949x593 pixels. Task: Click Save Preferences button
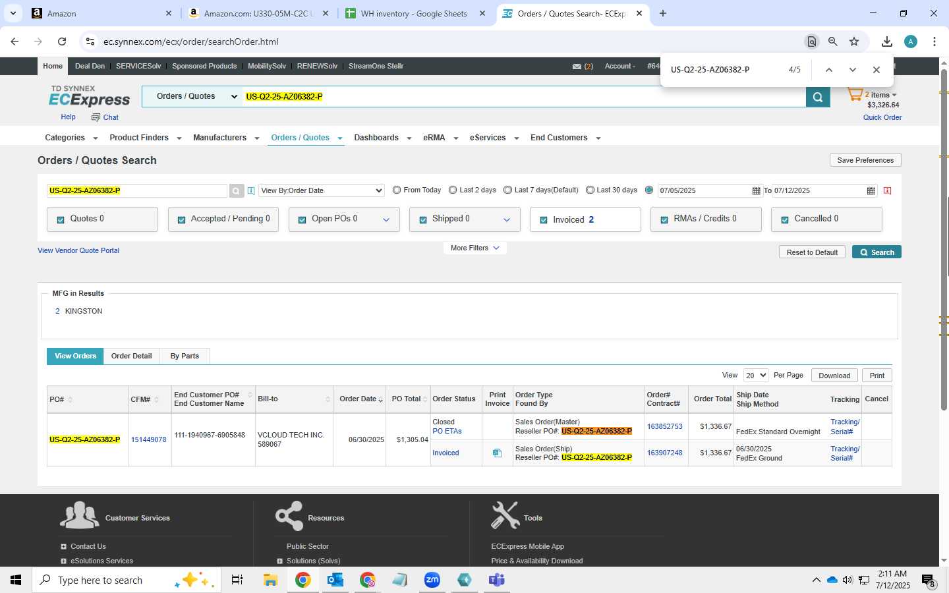point(865,160)
